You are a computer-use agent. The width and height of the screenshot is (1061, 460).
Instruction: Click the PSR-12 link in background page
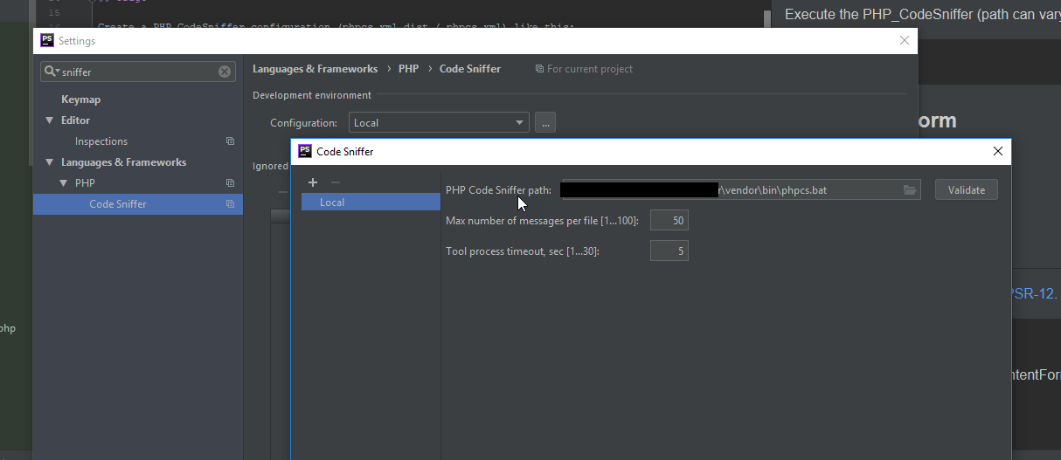[1033, 294]
